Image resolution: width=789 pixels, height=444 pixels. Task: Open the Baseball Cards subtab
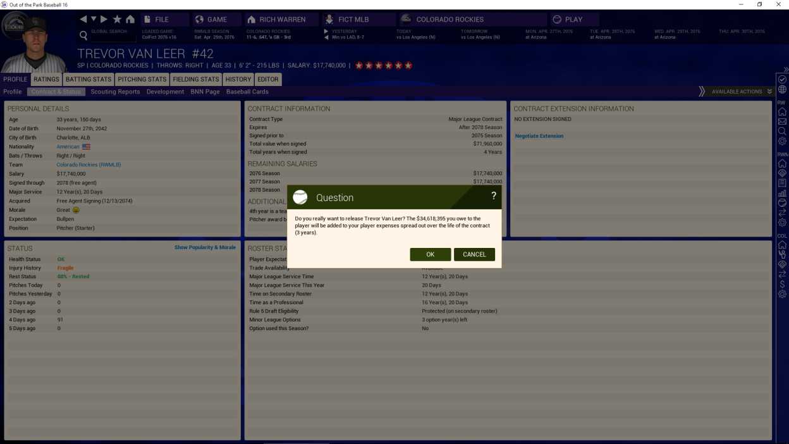(x=247, y=92)
